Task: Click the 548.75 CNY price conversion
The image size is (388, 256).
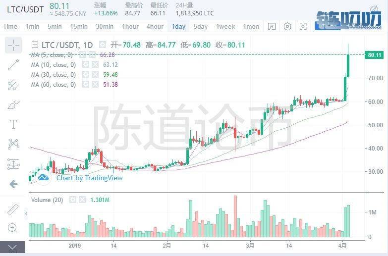Action: (67, 13)
